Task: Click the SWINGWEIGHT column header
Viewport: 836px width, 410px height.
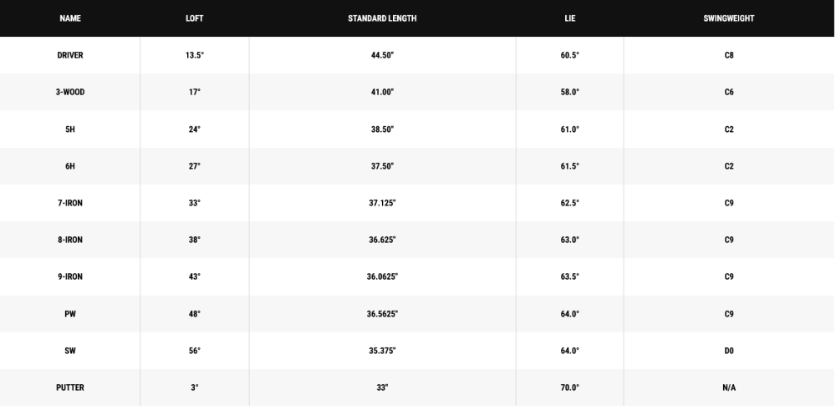Action: click(729, 18)
